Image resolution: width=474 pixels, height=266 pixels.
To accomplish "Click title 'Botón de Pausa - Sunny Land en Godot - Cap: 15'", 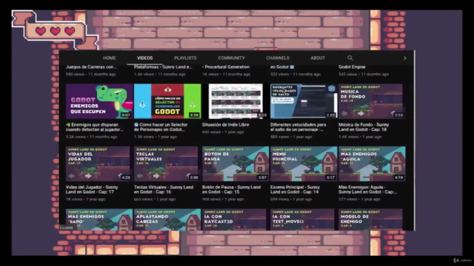I will 231,189.
